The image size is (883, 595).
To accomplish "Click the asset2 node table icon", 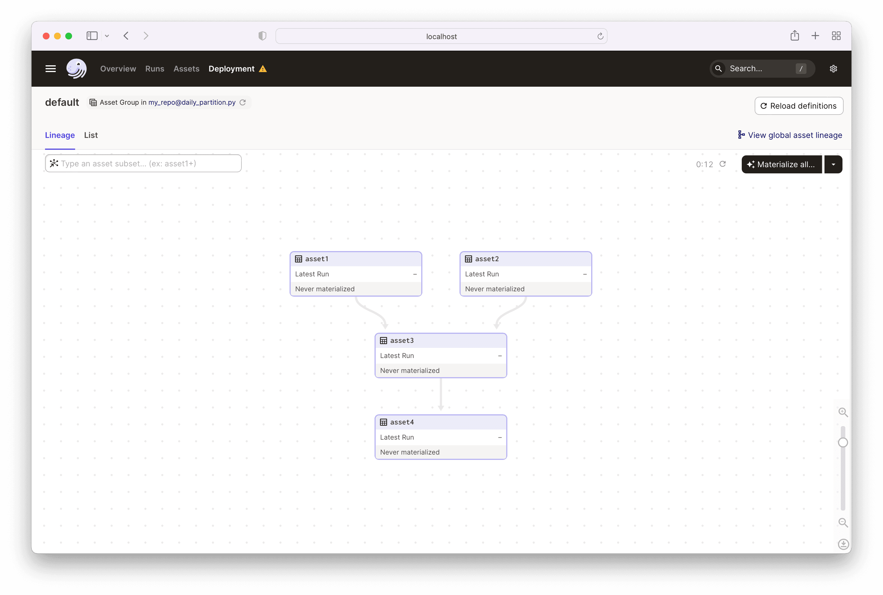I will (468, 258).
